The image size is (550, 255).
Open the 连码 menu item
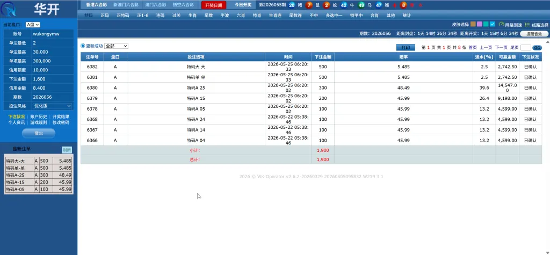[x=160, y=16]
